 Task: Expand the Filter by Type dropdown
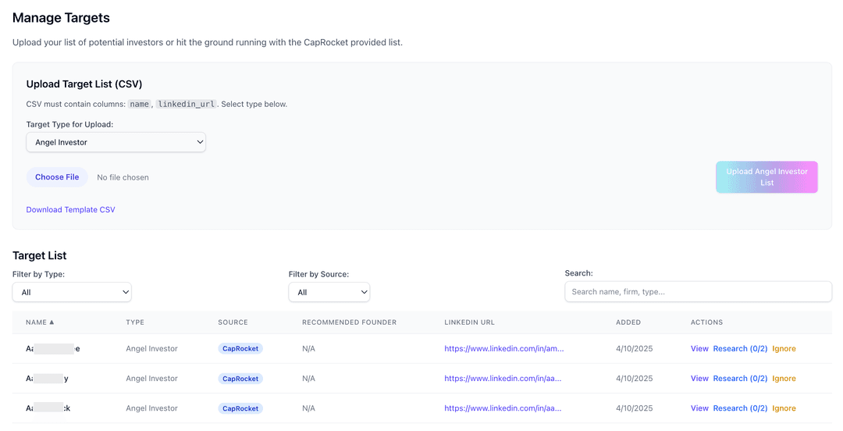pyautogui.click(x=72, y=292)
